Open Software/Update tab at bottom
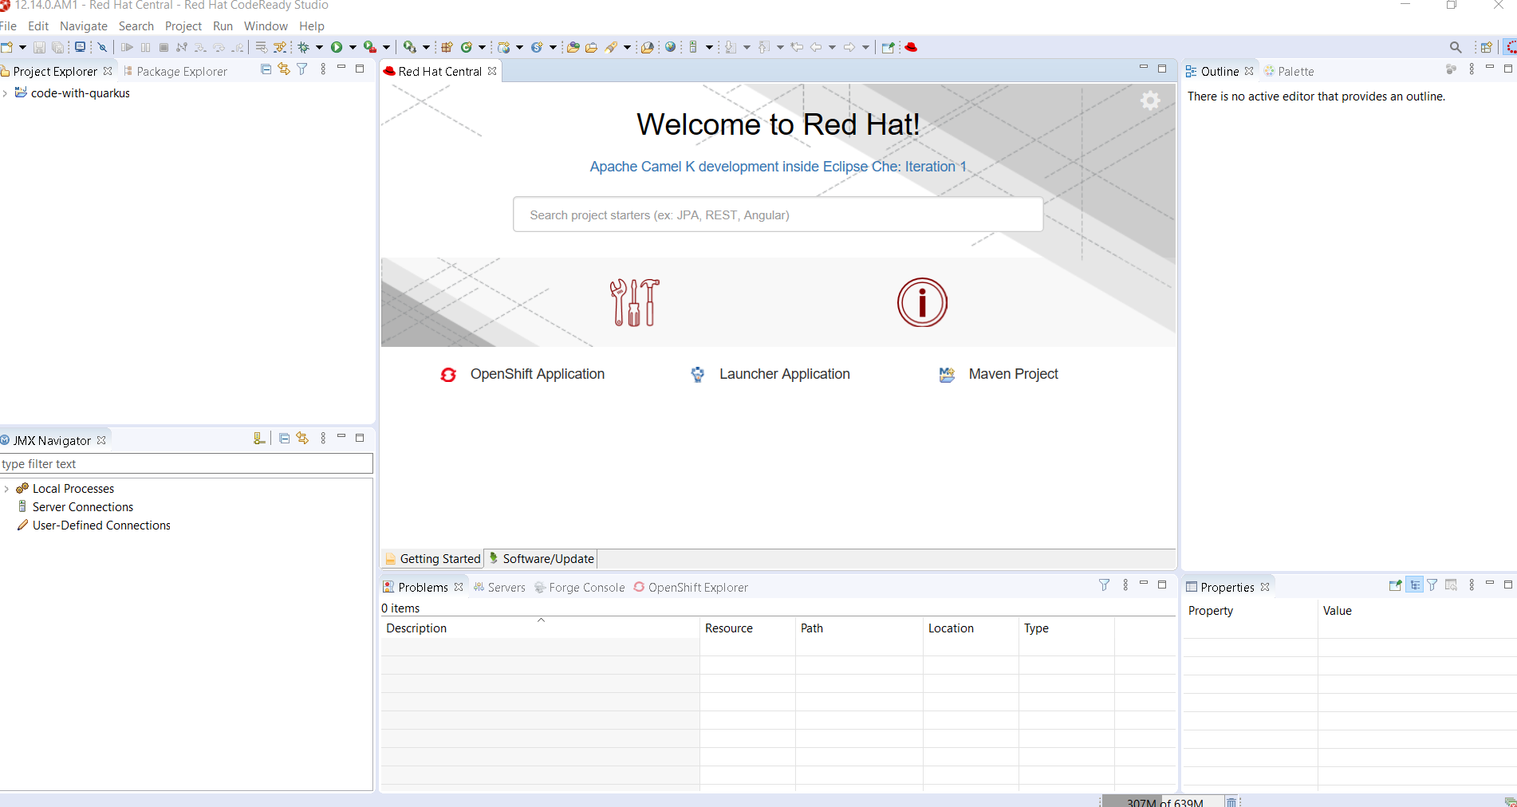 point(542,559)
